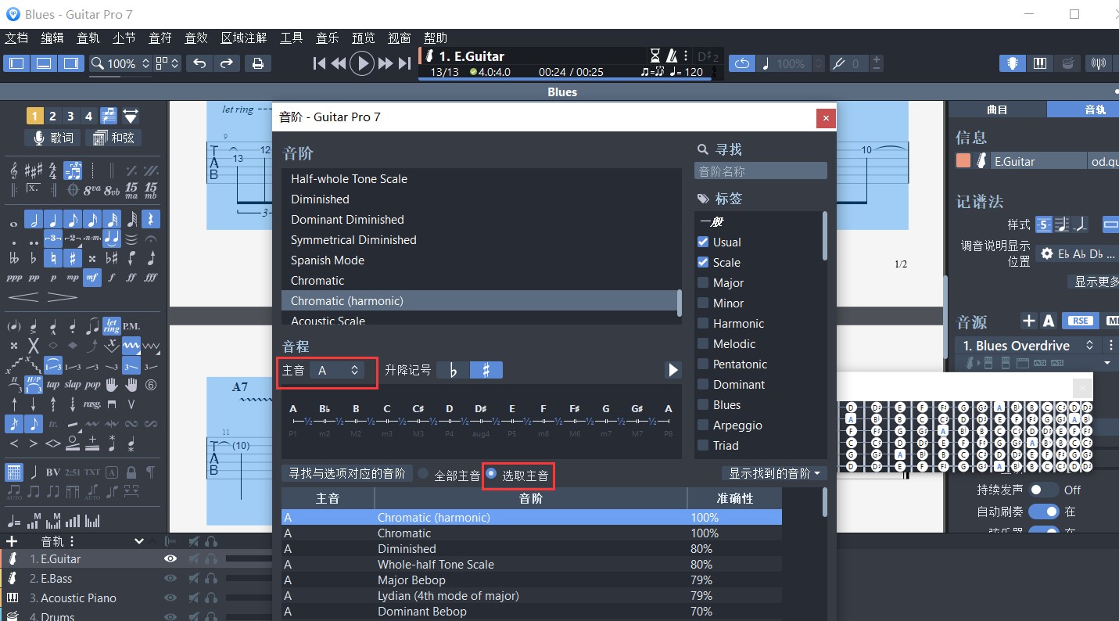Toggle the 持续发声 switch
The height and width of the screenshot is (621, 1119).
coord(1043,490)
